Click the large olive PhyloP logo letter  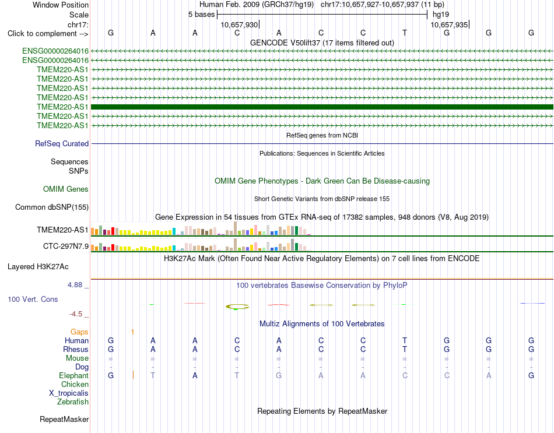coord(237,307)
